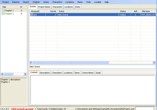Click scene list scroll left arrow
157x110 pixels.
click(31, 62)
